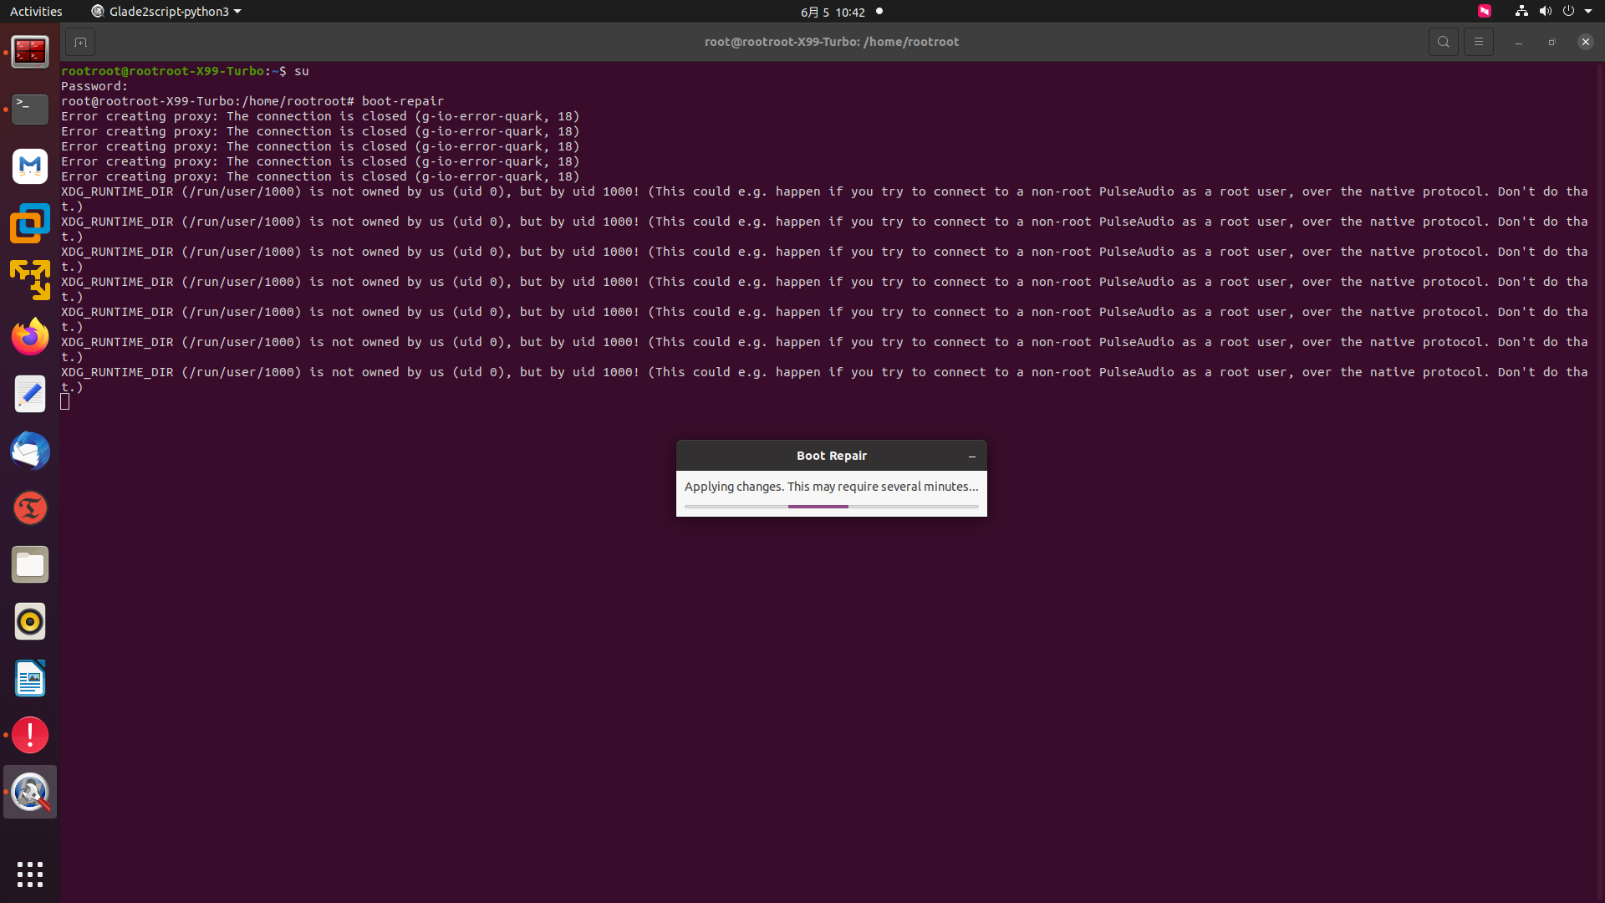Screen dimensions: 1605x903
Task: Launch Firefox from the dock
Action: 30,337
